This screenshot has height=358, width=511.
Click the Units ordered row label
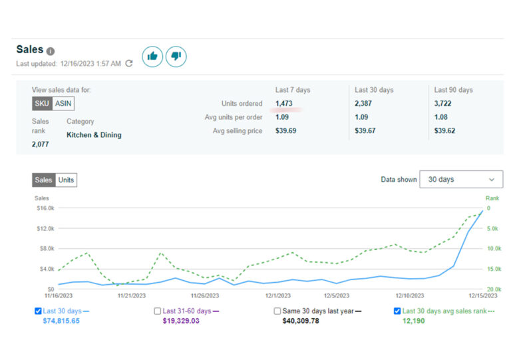tap(242, 103)
